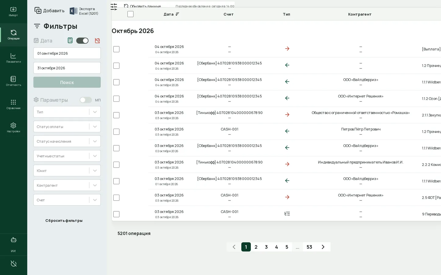Image resolution: width=441 pixels, height=275 pixels.
Task: Click the red crossed calendar icon
Action: tap(97, 41)
